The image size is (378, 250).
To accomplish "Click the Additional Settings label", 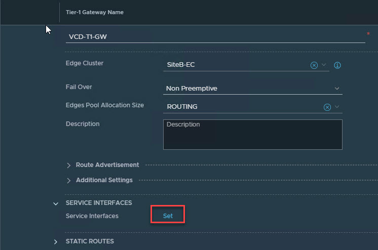I will [x=104, y=180].
